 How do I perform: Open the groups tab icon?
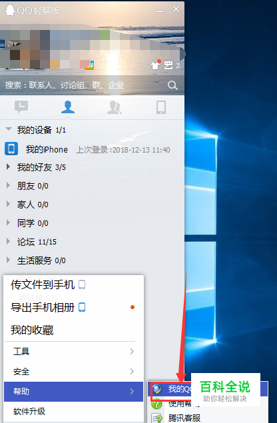[114, 107]
